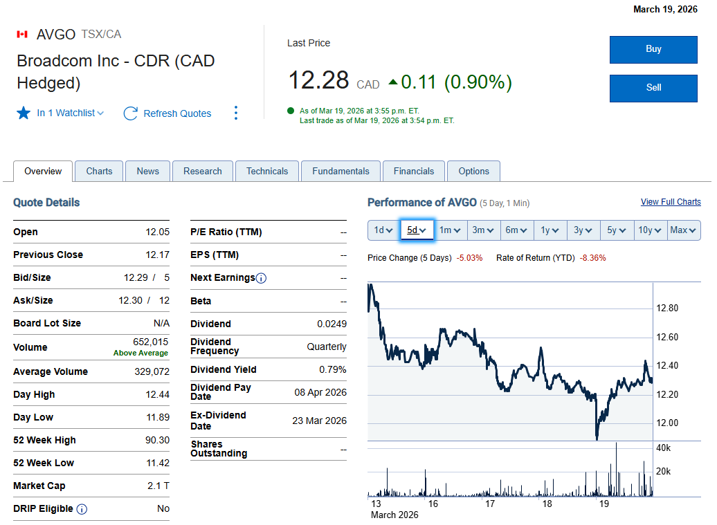Switch to the Charts tab

(x=99, y=172)
